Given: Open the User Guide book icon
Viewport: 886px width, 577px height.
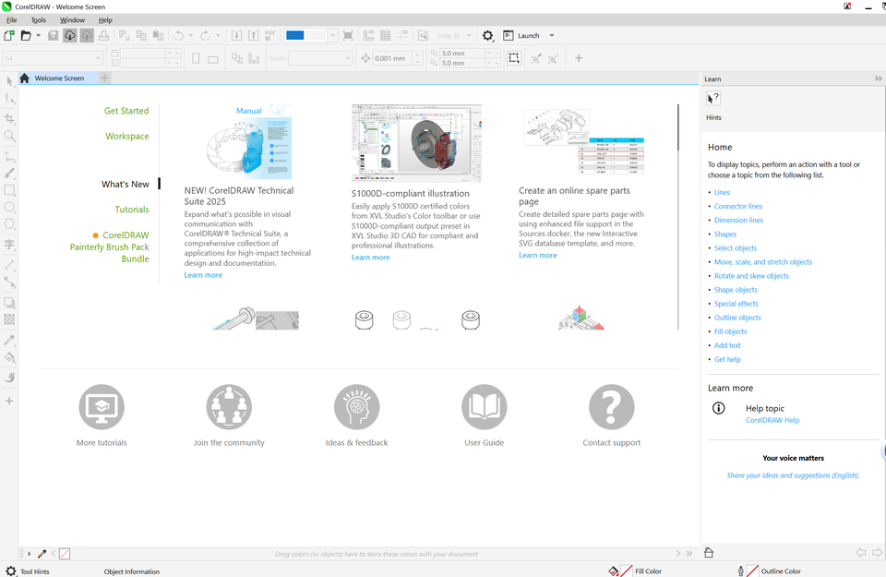Looking at the screenshot, I should pyautogui.click(x=485, y=406).
